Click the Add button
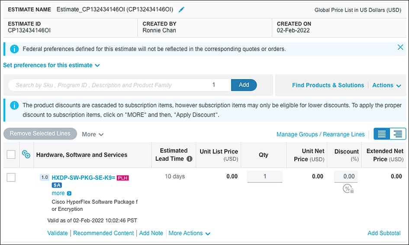The image size is (409, 245). pos(244,85)
